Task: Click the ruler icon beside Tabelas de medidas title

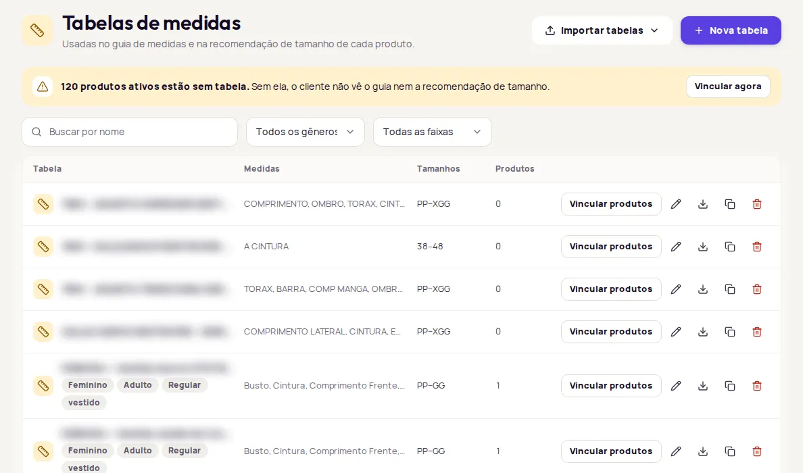Action: pyautogui.click(x=37, y=30)
